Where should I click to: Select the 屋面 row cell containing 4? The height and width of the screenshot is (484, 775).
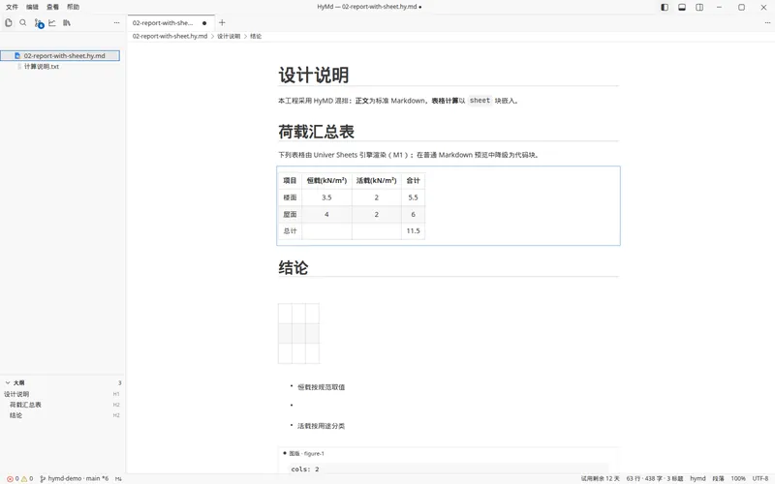(326, 214)
